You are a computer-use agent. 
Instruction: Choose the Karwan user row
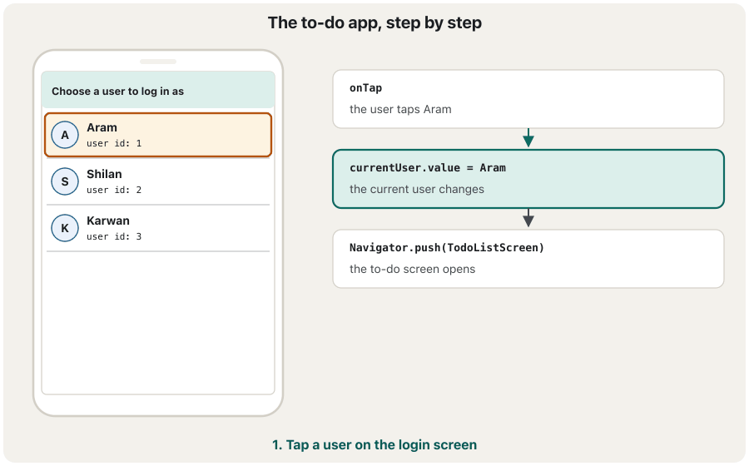(158, 228)
